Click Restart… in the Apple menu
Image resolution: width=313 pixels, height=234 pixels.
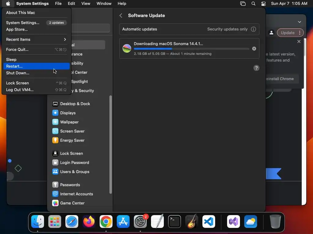[36, 66]
